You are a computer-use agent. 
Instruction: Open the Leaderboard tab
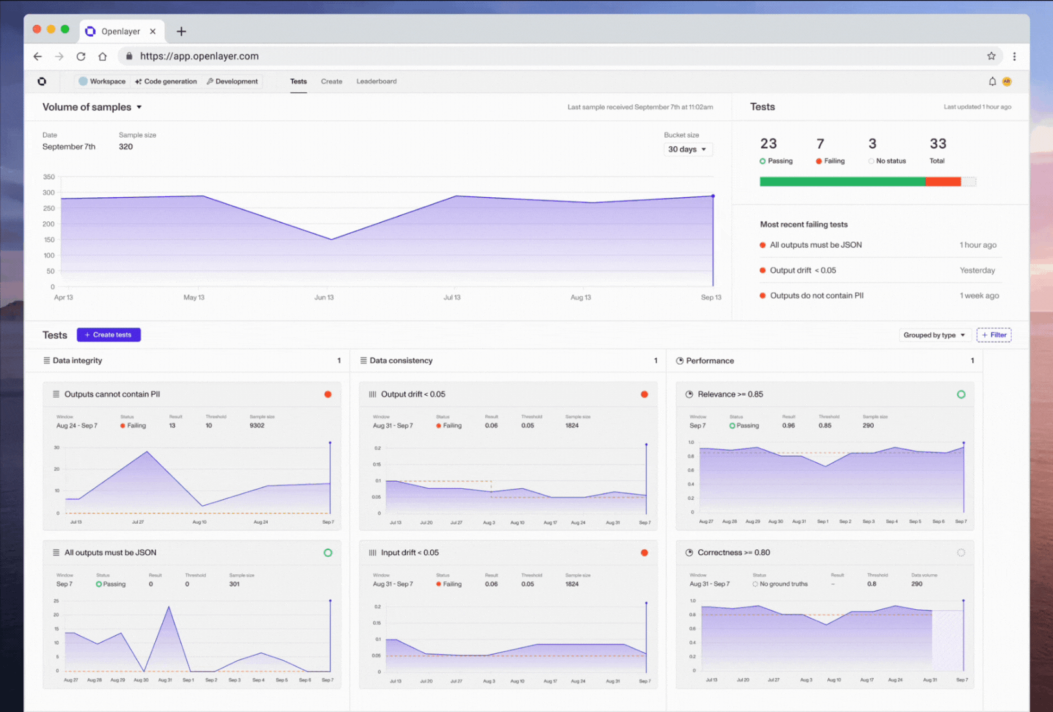click(x=376, y=81)
